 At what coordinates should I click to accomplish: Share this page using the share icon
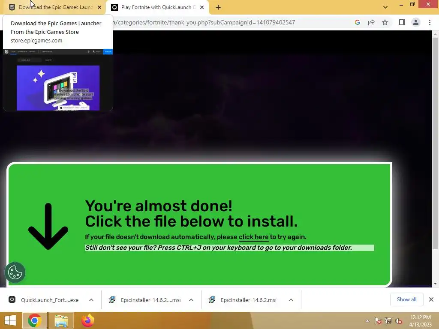click(x=371, y=22)
